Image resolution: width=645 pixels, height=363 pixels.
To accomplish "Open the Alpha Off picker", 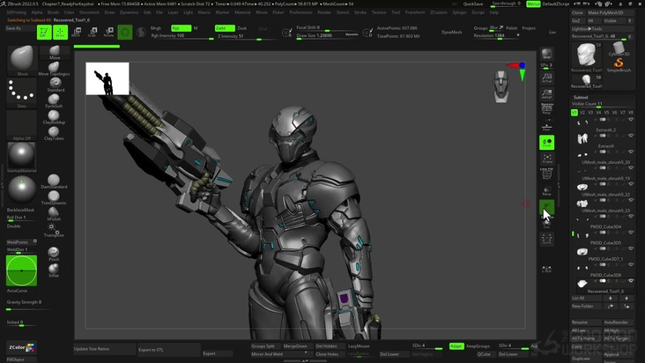I will pos(22,125).
